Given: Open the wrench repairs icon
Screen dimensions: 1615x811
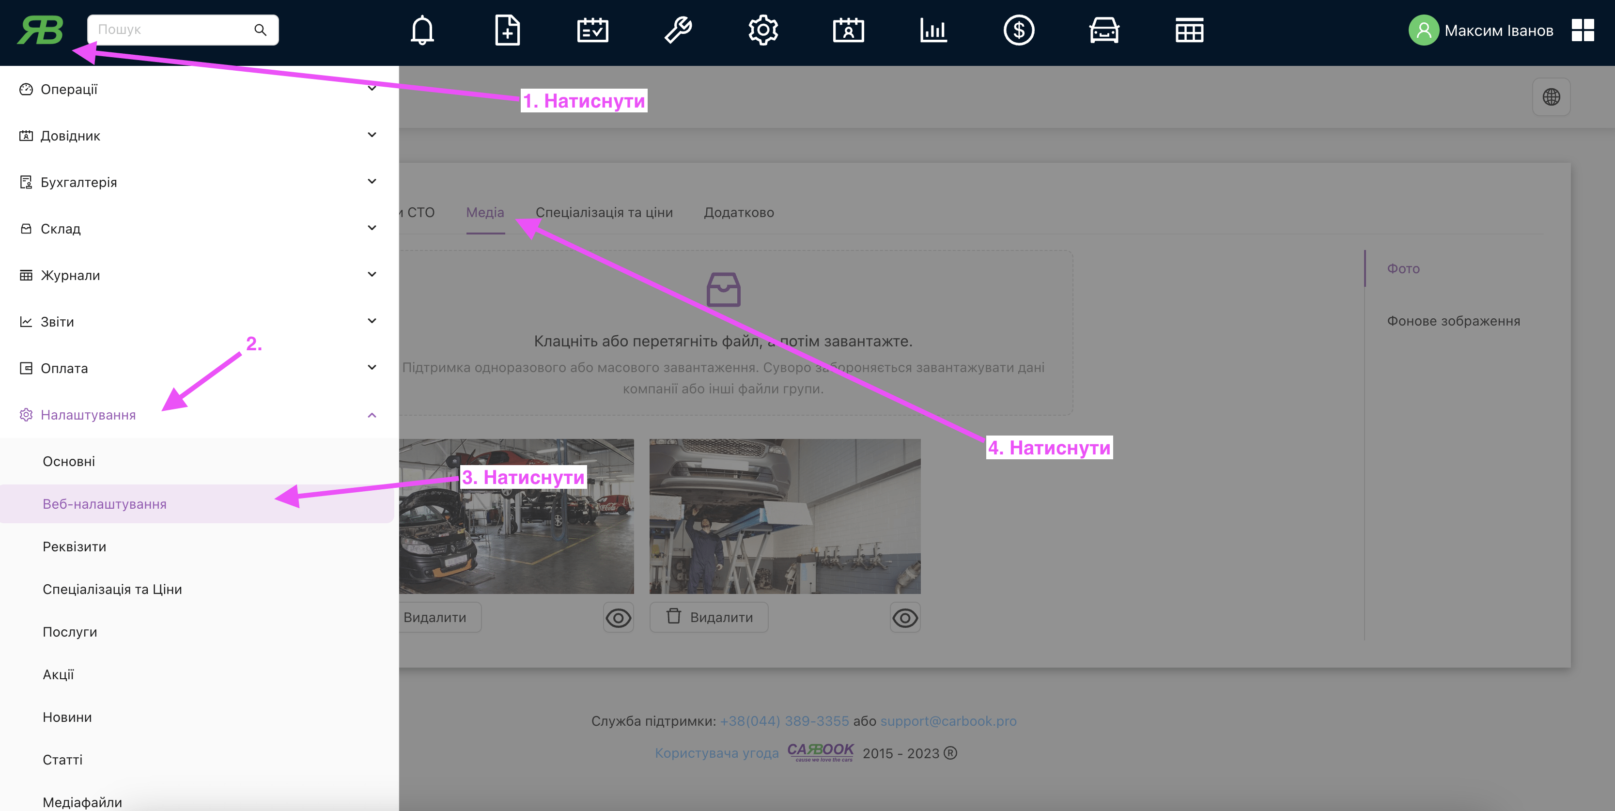Looking at the screenshot, I should point(678,30).
